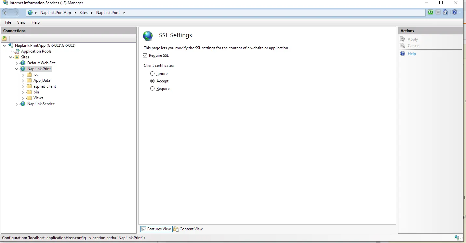Open the Help link in the Actions pane
Screen dimensions: 466x243
pos(412,54)
